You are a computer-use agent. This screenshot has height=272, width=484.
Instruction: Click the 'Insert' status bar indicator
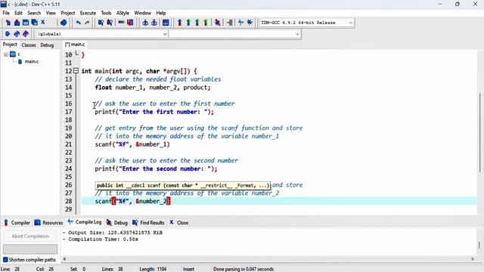(188, 269)
